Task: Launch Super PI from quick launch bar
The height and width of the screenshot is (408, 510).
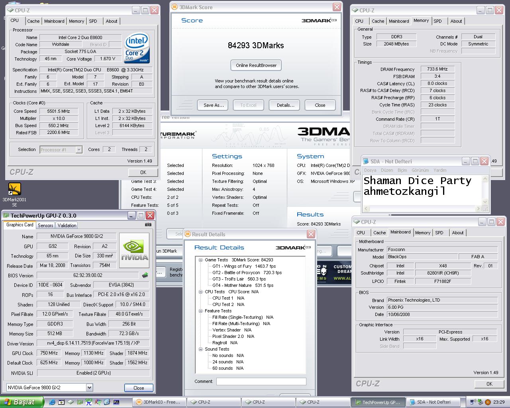Action: tap(88, 402)
